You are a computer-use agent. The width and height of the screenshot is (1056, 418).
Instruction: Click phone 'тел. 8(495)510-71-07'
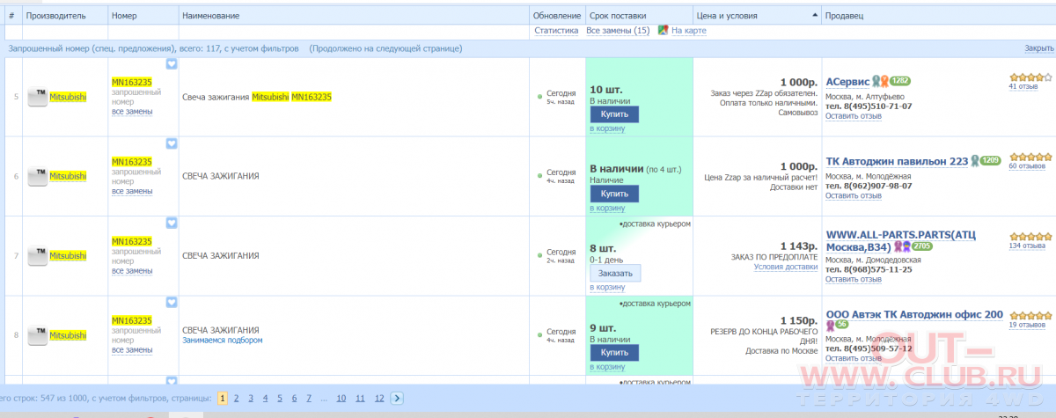(869, 106)
